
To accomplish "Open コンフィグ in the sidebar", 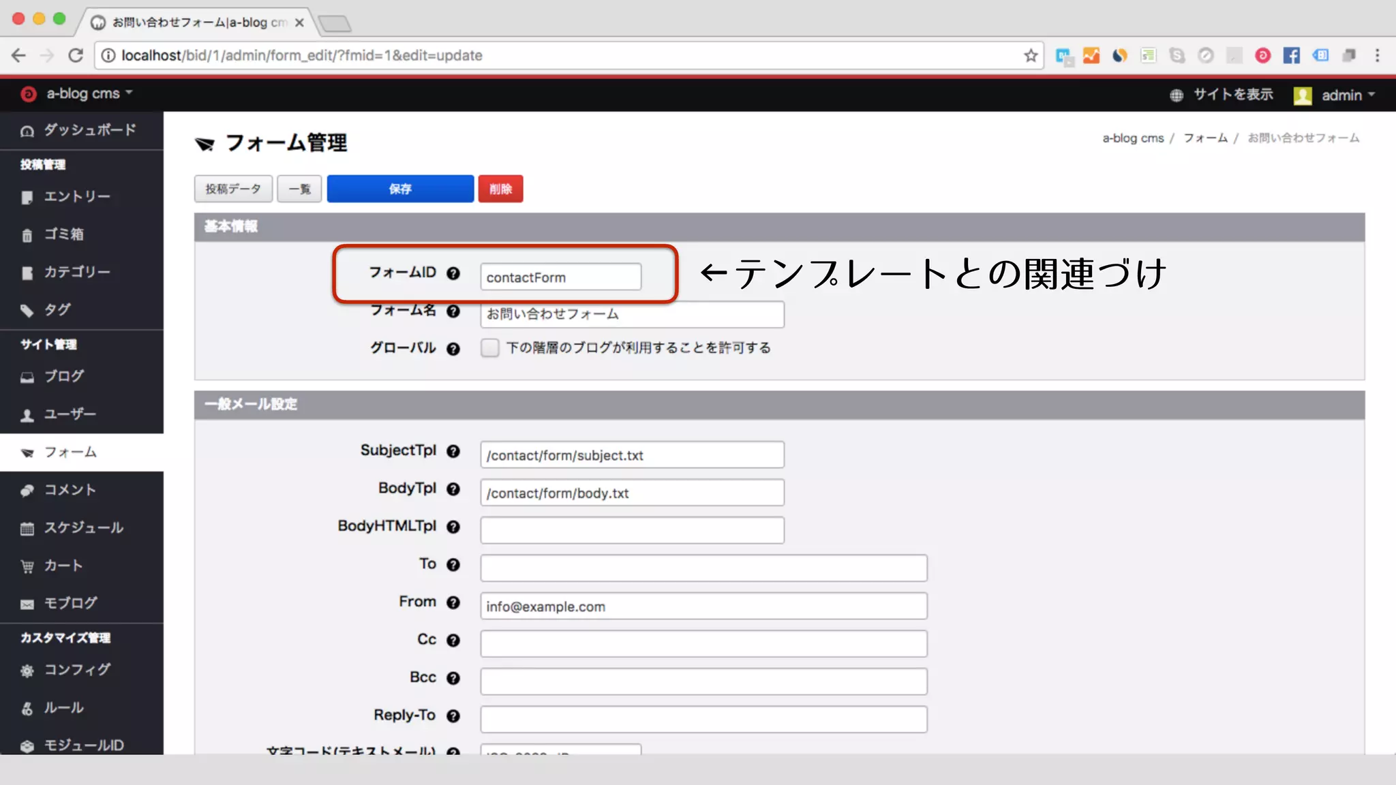I will [x=82, y=670].
